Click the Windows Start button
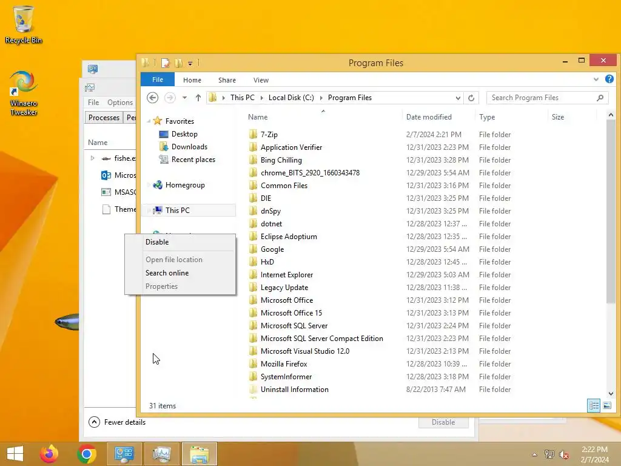The height and width of the screenshot is (466, 621). [x=15, y=454]
